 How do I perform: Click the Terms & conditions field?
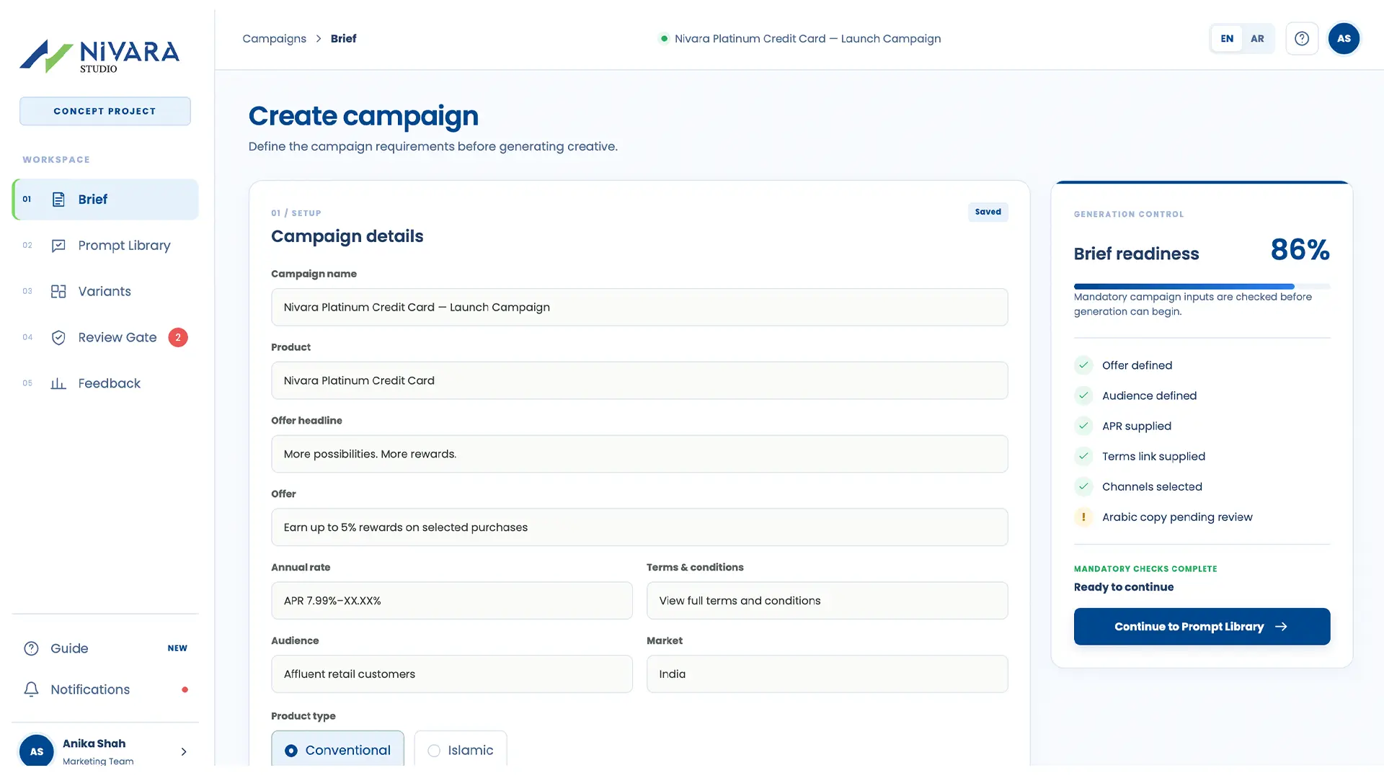coord(827,601)
